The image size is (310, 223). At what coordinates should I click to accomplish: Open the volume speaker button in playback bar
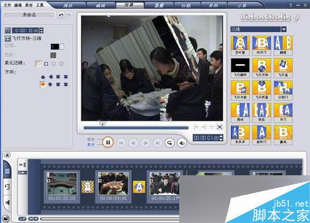coord(182,143)
